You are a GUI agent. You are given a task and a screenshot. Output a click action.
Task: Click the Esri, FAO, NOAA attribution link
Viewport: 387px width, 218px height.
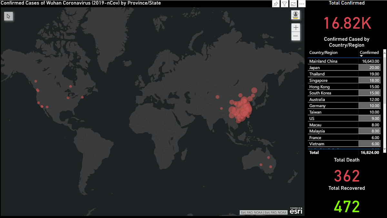click(263, 212)
